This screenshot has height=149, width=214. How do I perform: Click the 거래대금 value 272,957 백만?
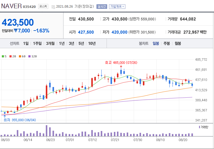coord(195,32)
